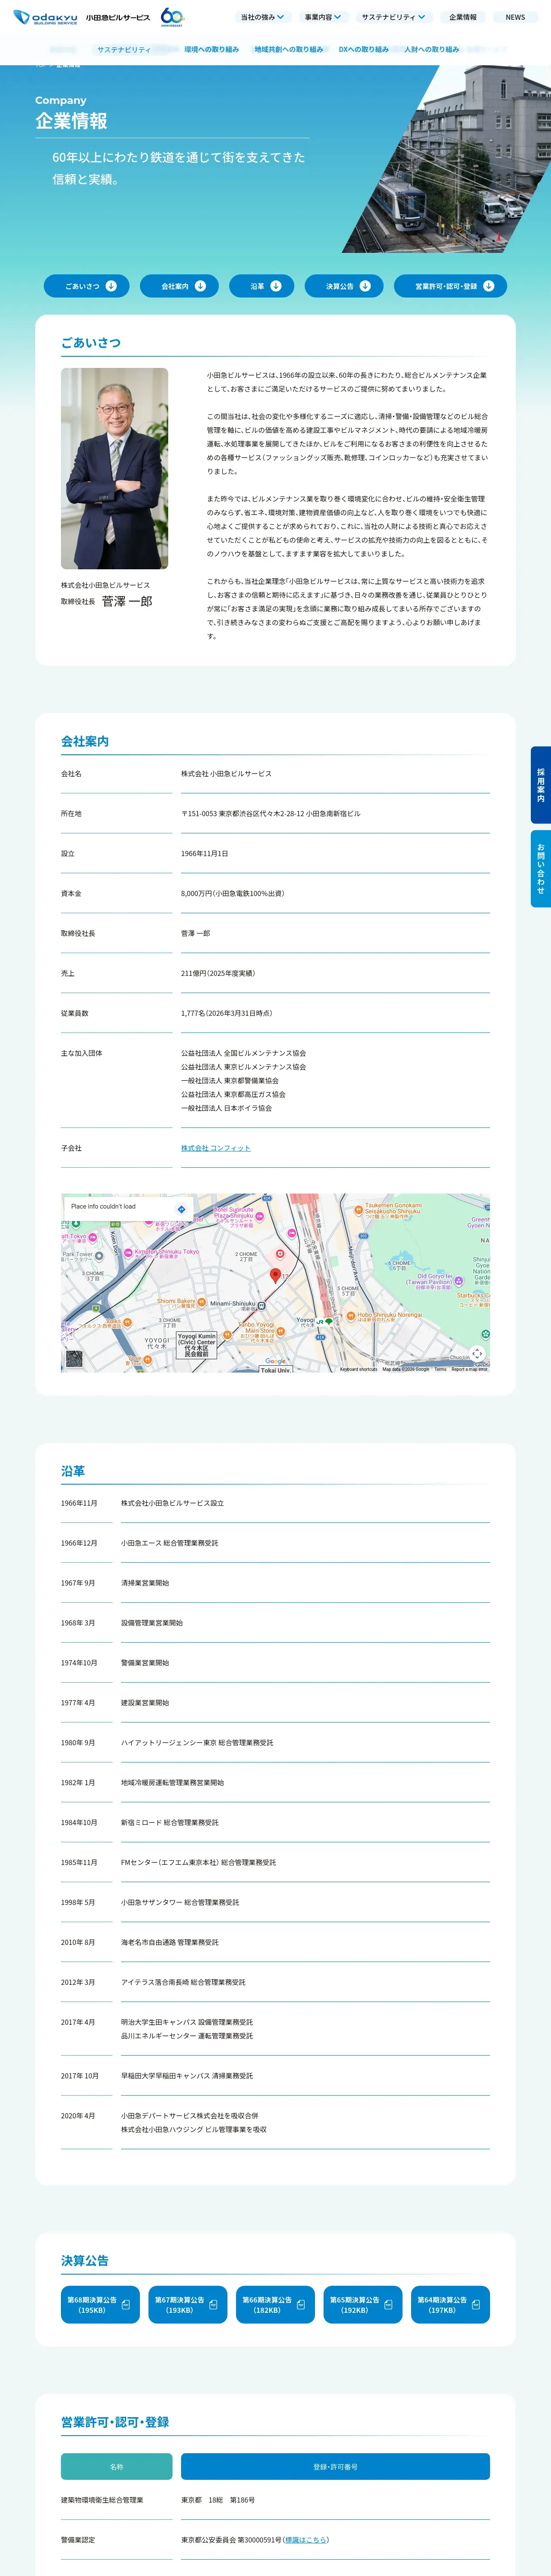
Task: Expand the 当社の強み navigation dropdown
Action: click(x=262, y=17)
